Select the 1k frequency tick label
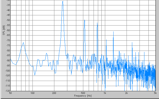The width and height of the screenshot is (159, 99). pyautogui.click(x=105, y=93)
